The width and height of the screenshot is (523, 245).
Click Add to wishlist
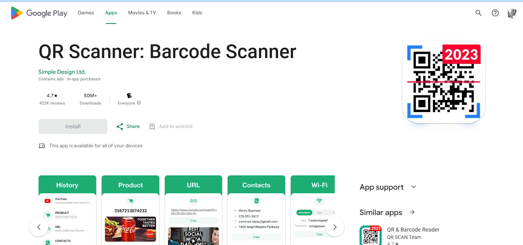[176, 126]
